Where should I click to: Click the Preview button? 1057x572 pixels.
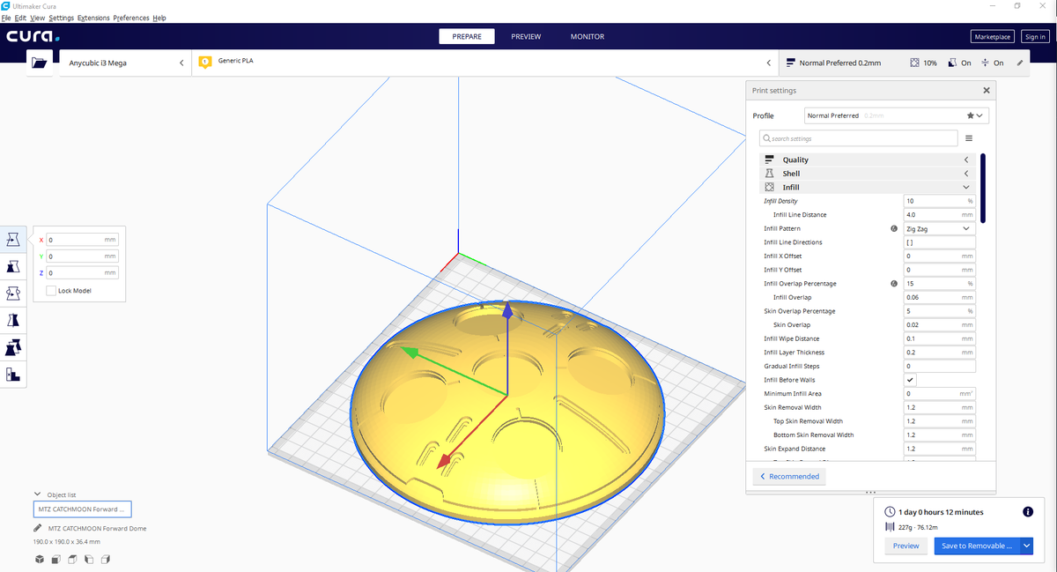[x=905, y=546]
